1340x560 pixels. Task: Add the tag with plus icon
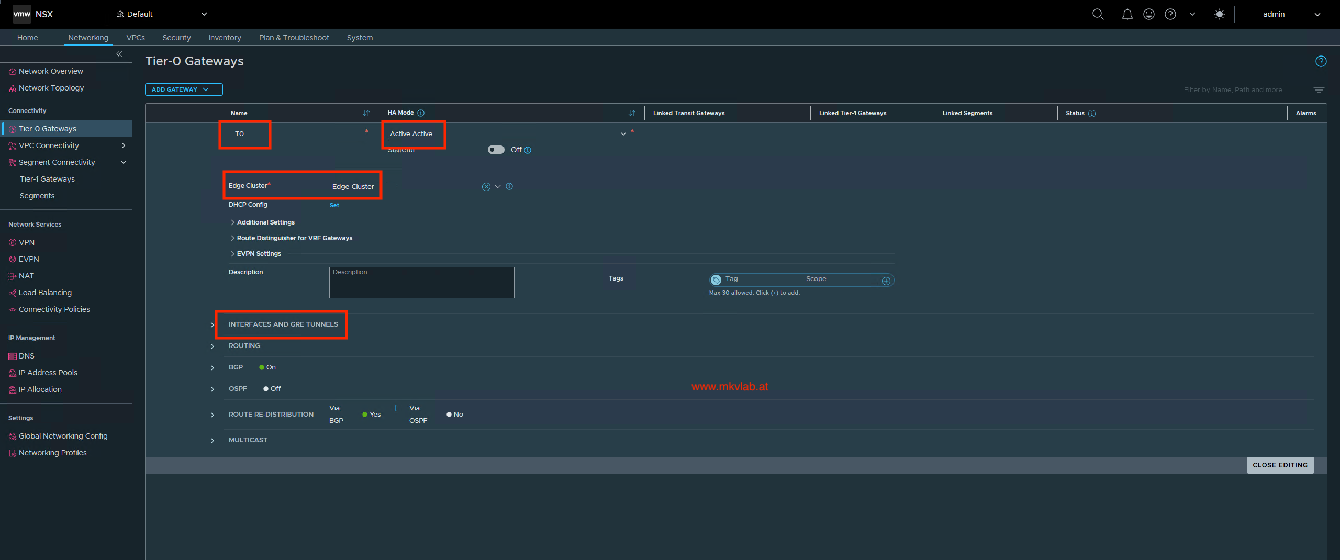[886, 281]
